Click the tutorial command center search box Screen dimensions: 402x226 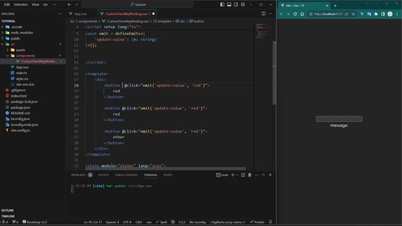[138, 4]
